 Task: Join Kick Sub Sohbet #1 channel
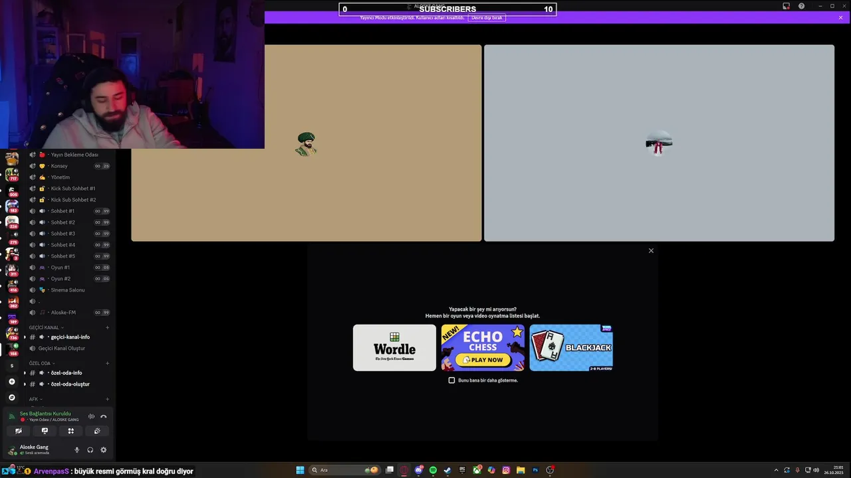69,189
